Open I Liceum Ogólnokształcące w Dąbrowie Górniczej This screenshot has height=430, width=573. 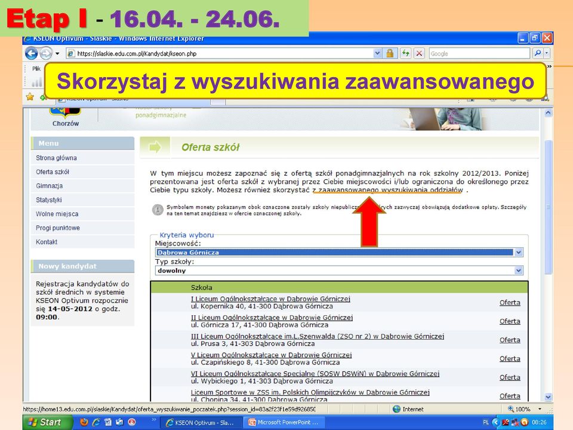pyautogui.click(x=270, y=299)
